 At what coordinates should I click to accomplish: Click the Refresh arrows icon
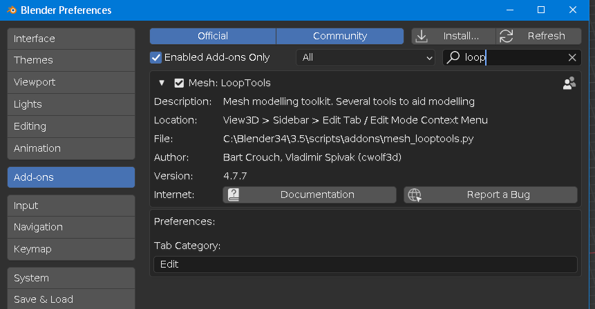507,36
